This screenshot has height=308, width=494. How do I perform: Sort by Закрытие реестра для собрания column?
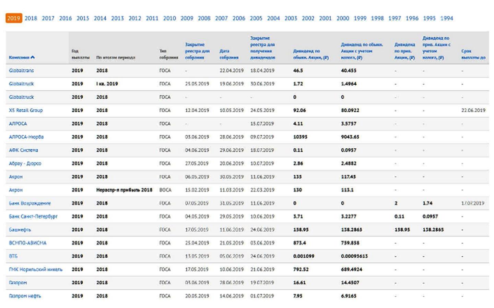pos(197,51)
